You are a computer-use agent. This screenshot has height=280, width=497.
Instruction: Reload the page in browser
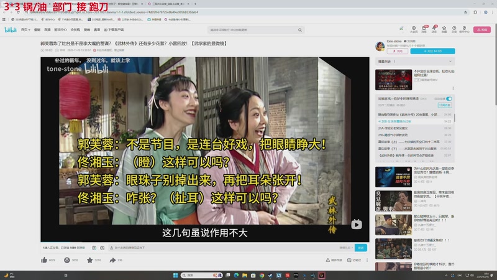click(18, 12)
